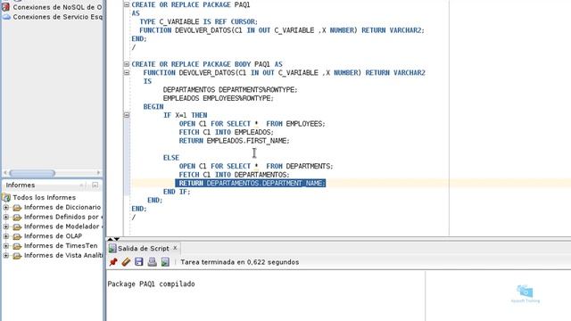571x321 pixels.
Task: Expand the Informes de TimesTen node
Action: 6,246
